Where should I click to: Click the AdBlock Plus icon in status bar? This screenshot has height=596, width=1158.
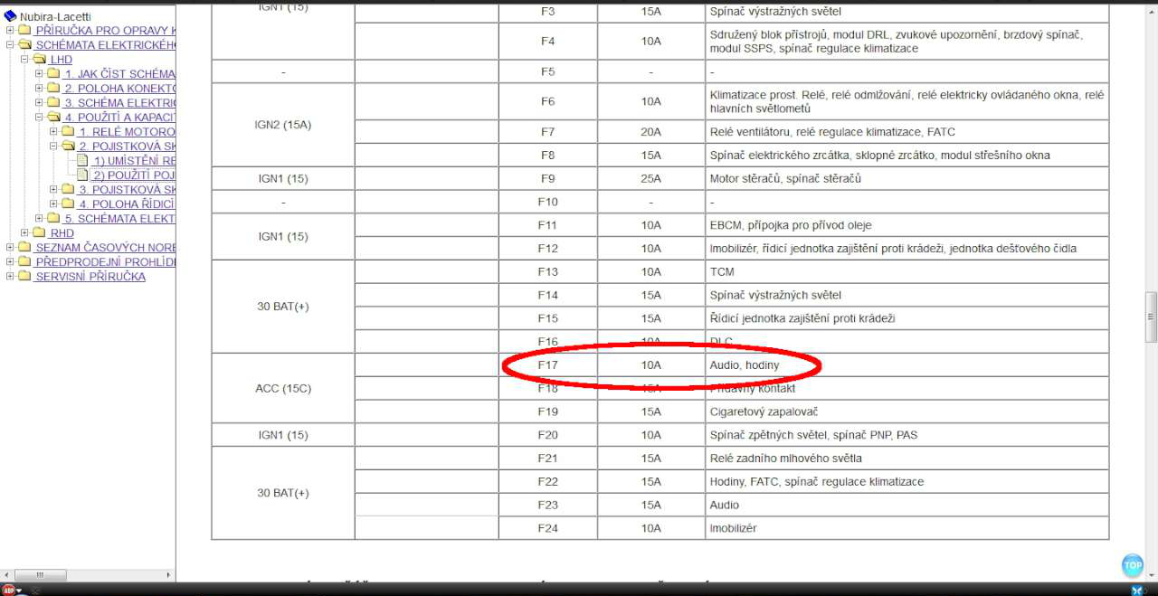coord(8,590)
